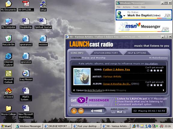This screenshot has width=173, height=129.
Task: Click the speaker icon by volume bar
Action: [92, 111]
